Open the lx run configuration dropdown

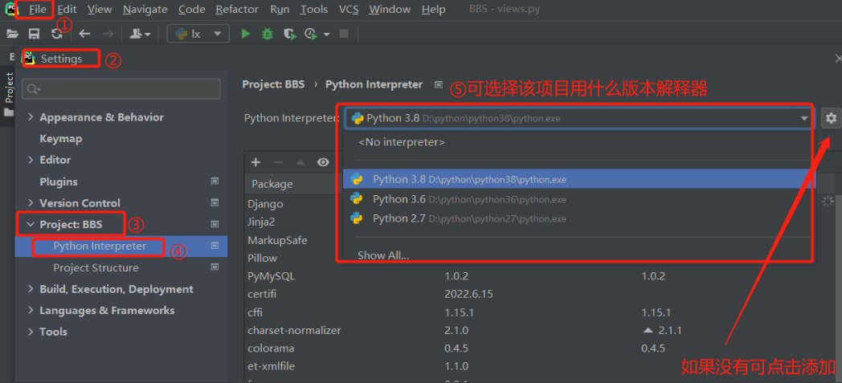(x=198, y=34)
